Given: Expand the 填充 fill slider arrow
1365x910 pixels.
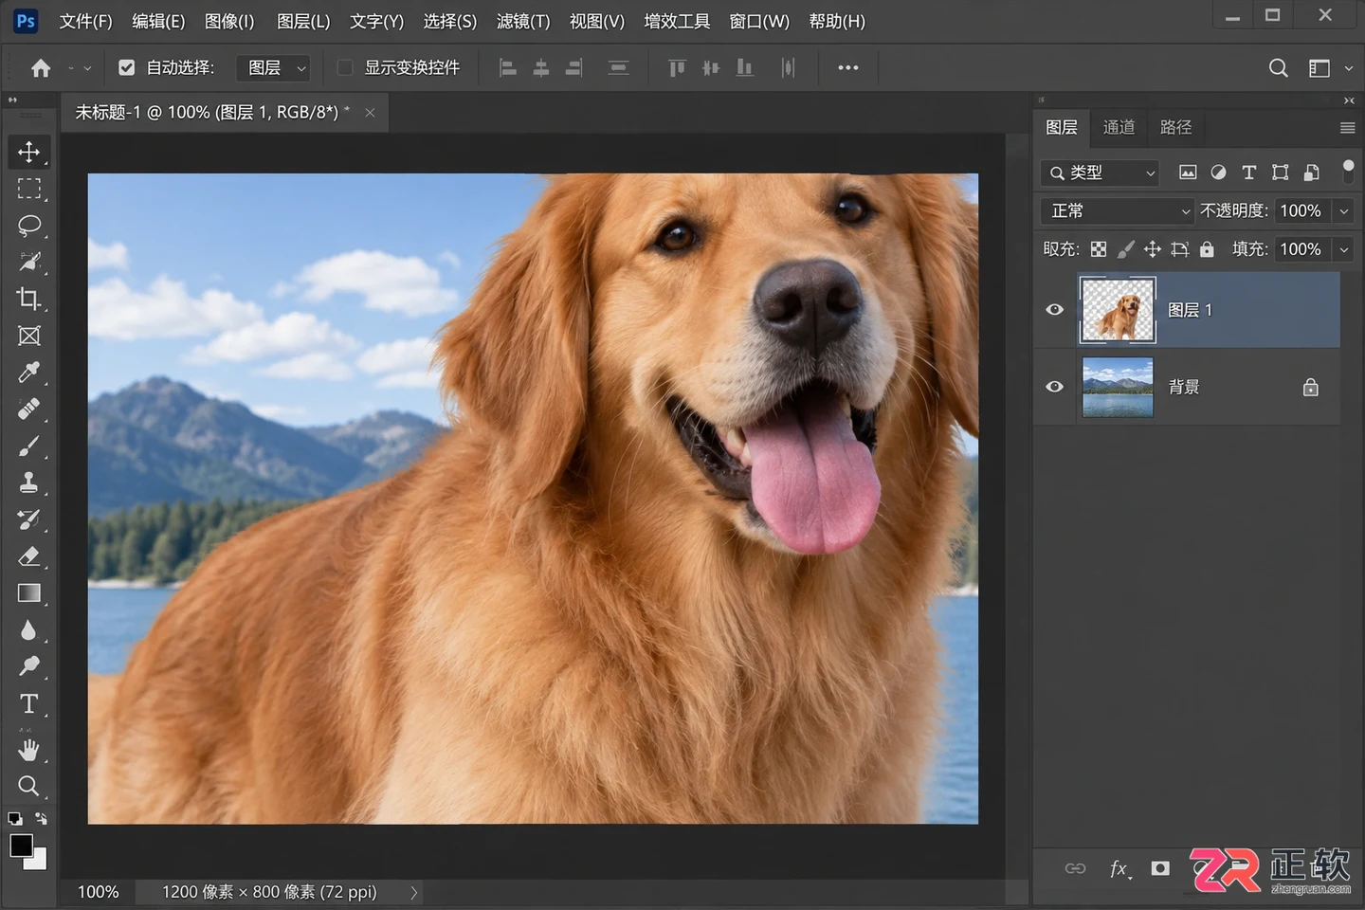Looking at the screenshot, I should click(x=1344, y=249).
